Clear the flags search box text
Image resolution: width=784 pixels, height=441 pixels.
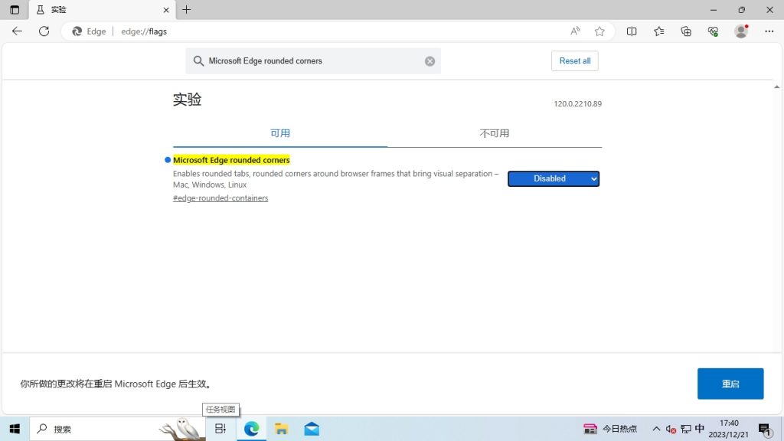430,61
